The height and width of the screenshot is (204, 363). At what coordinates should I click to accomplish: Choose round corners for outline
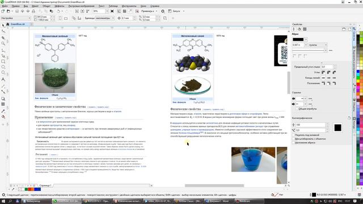329,73
